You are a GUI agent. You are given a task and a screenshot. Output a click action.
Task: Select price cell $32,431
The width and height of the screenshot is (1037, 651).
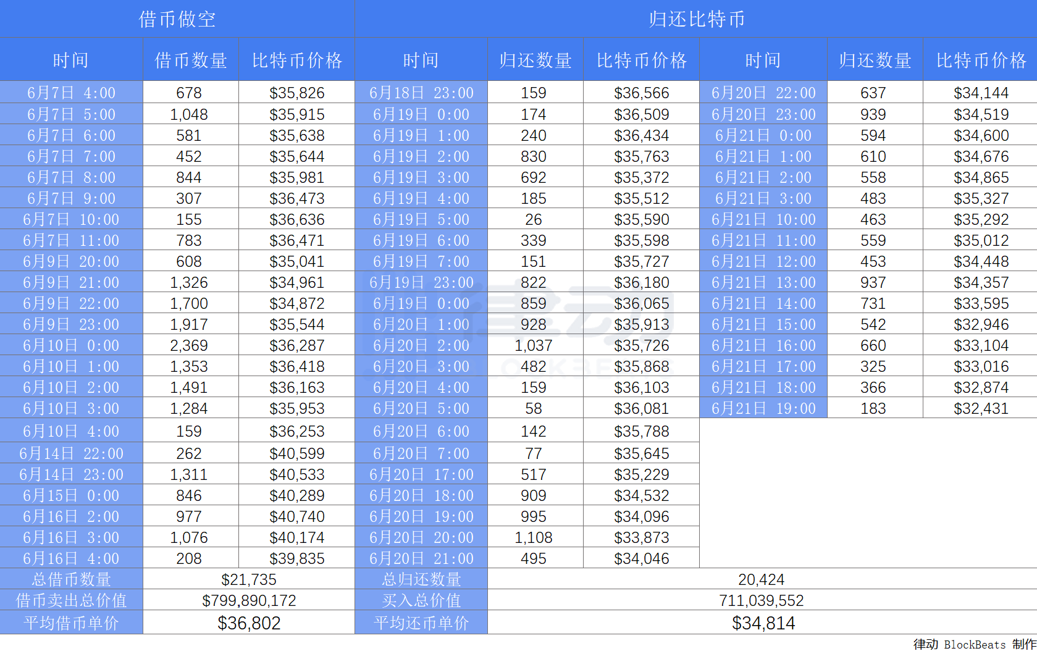pyautogui.click(x=981, y=408)
